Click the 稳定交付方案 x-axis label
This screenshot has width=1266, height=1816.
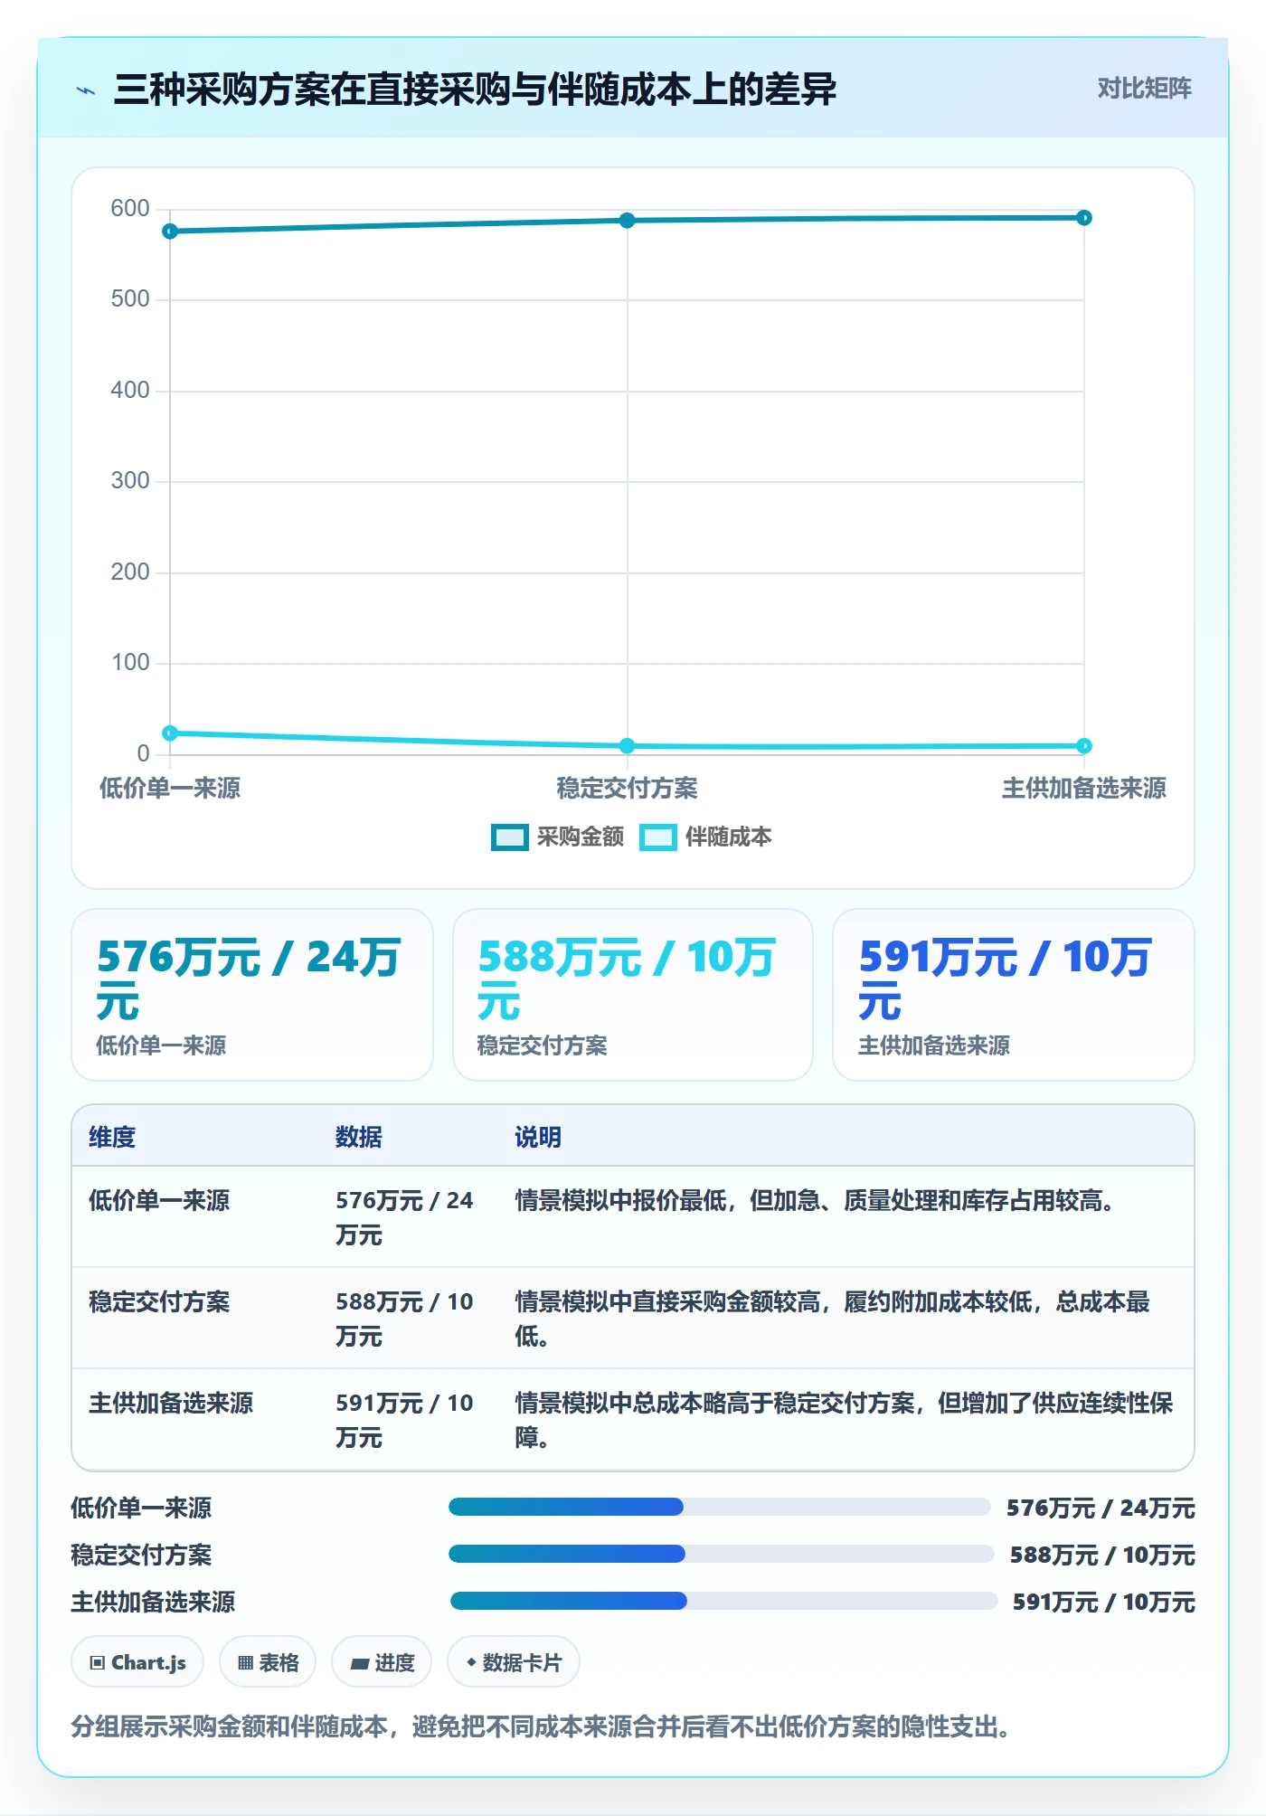tap(627, 788)
